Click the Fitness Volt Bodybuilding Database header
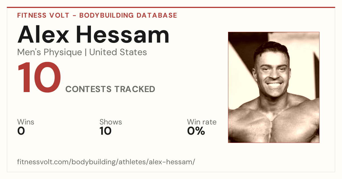 coord(97,15)
